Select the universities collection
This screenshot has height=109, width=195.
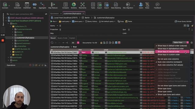(21, 46)
